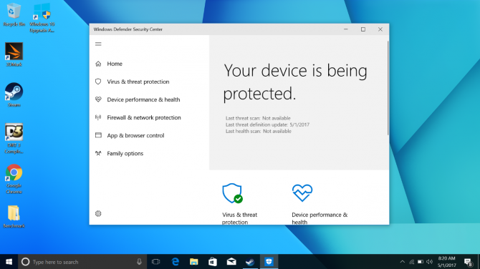The height and width of the screenshot is (269, 480).
Task: Click the family people icon
Action: (98, 153)
